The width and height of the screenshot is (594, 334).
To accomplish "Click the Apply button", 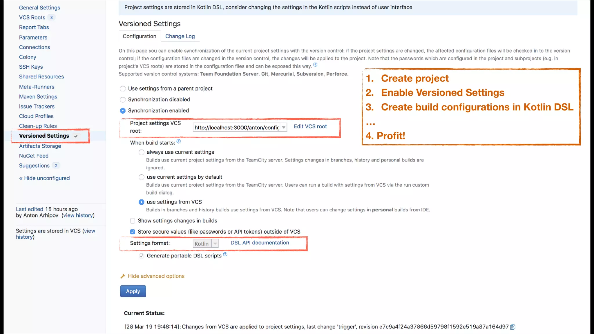I will click(x=133, y=291).
